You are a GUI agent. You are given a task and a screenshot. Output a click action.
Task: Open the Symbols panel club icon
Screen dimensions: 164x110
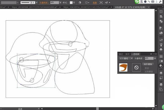tap(161, 49)
